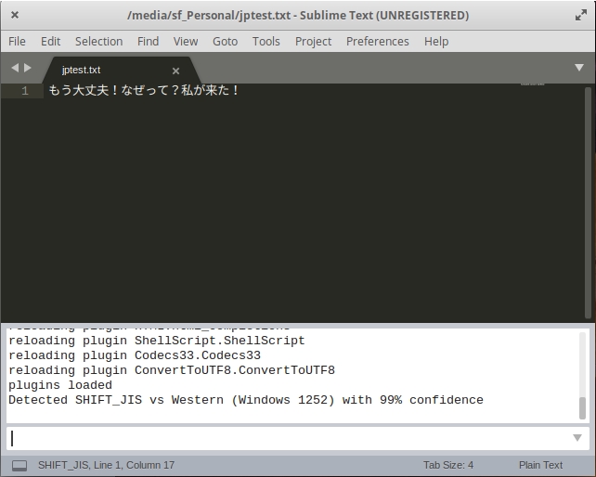
Task: Open the Tab Size: 4 selector
Action: (x=448, y=465)
